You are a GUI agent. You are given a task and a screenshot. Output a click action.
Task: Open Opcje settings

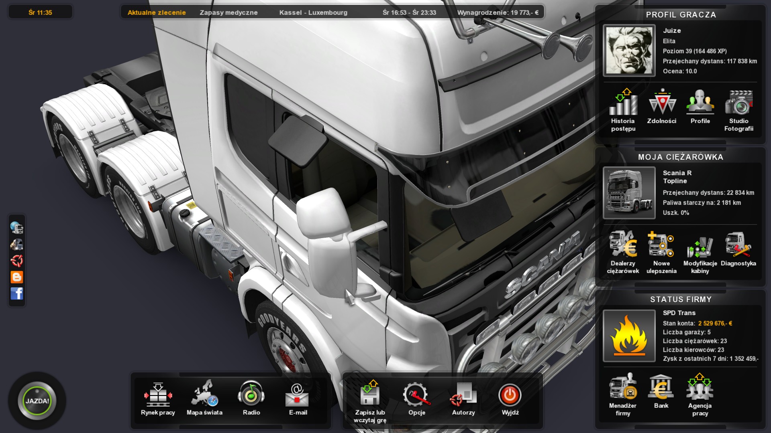[x=416, y=395]
